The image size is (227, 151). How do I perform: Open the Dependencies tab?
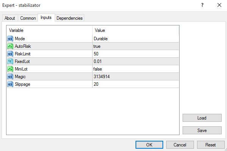tap(69, 18)
